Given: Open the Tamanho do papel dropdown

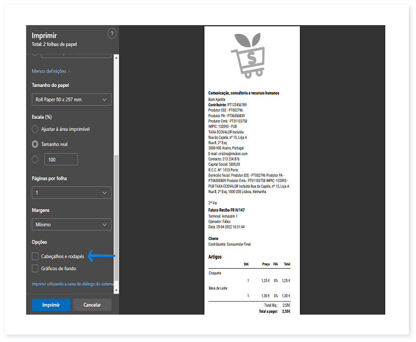Looking at the screenshot, I should click(x=72, y=99).
